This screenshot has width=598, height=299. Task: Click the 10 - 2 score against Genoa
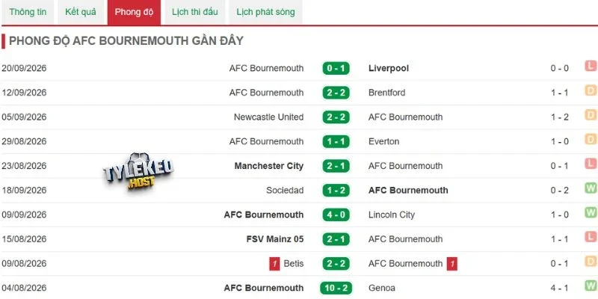[336, 288]
